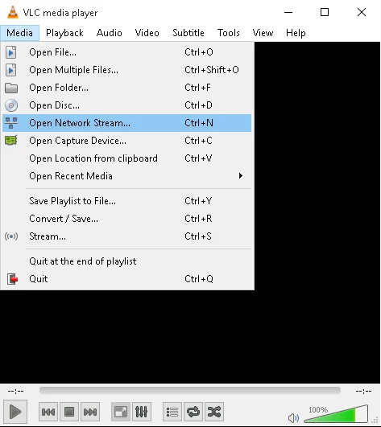Click the VLC cone logo icon

click(13, 12)
